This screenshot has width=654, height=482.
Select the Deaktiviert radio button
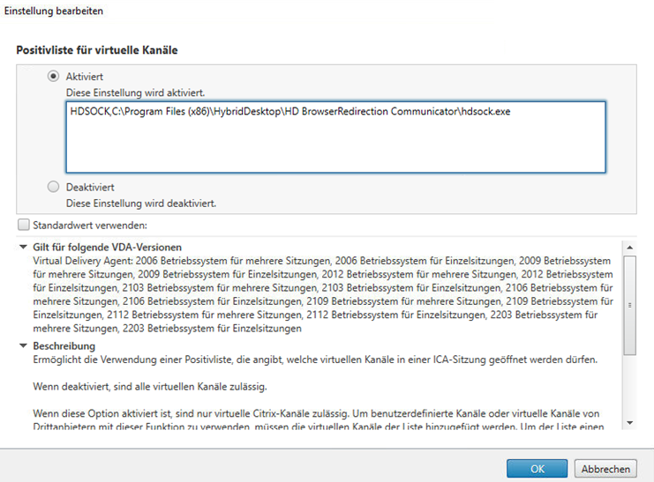pos(54,187)
